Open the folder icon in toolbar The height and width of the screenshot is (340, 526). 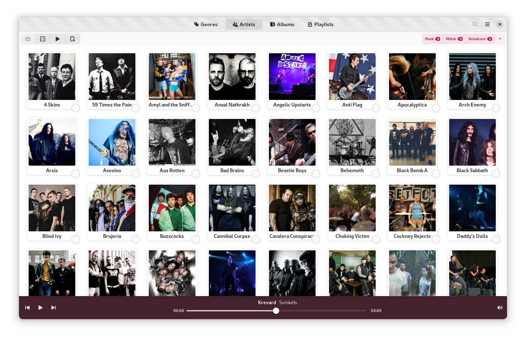pos(28,39)
